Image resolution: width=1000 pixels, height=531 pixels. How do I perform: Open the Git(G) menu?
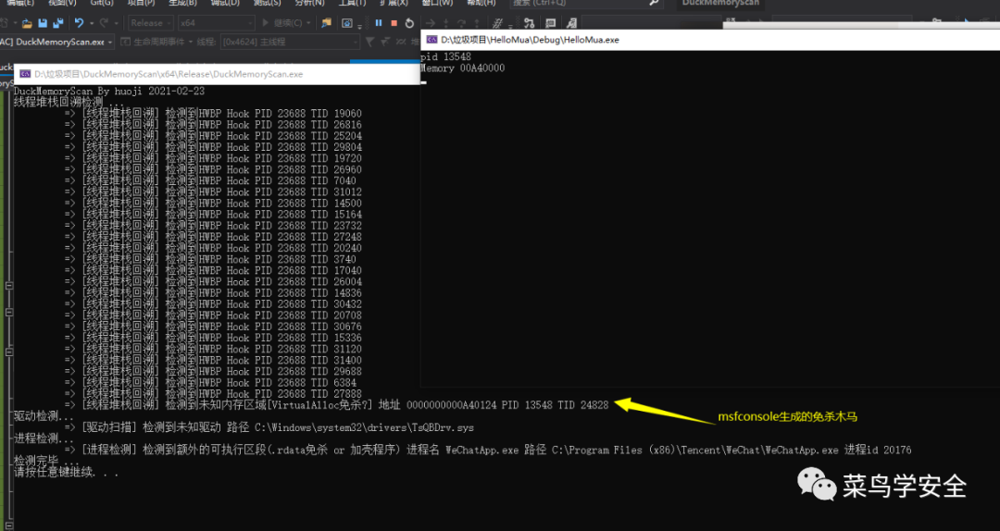pos(102,3)
